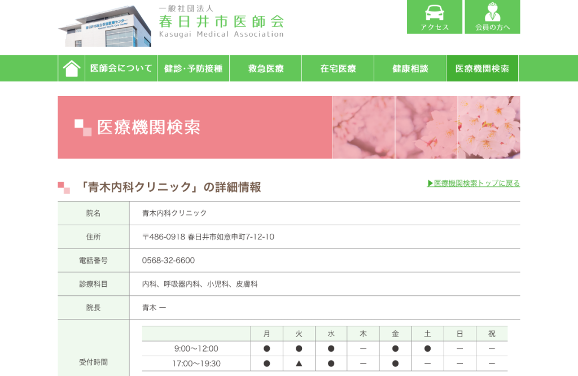Open the 救急医療 menu
Image resolution: width=578 pixels, height=376 pixels.
[266, 68]
